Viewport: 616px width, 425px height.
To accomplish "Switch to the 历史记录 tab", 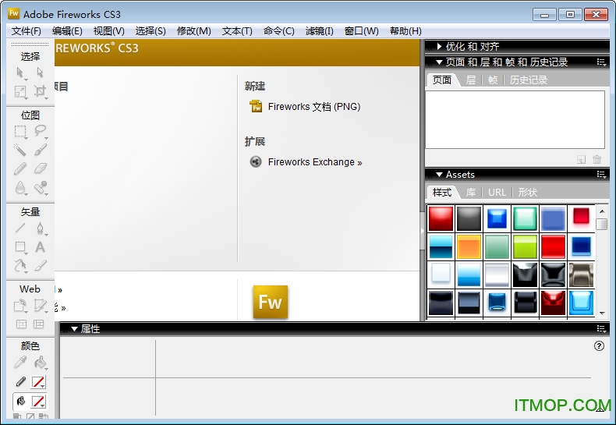I will (529, 80).
